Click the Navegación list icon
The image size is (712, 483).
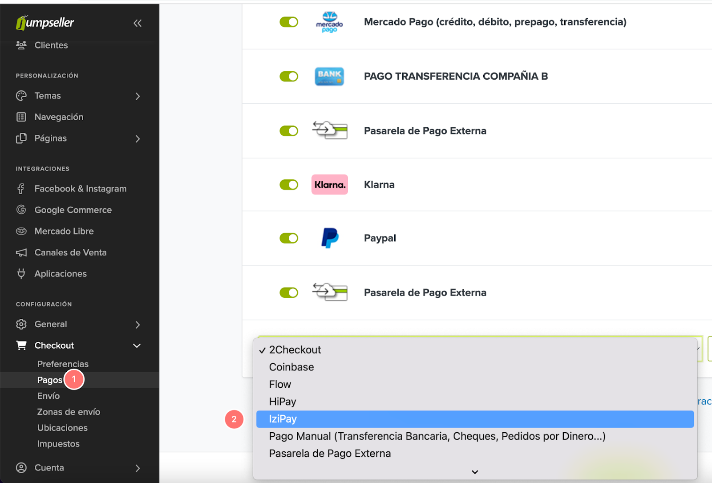click(21, 117)
